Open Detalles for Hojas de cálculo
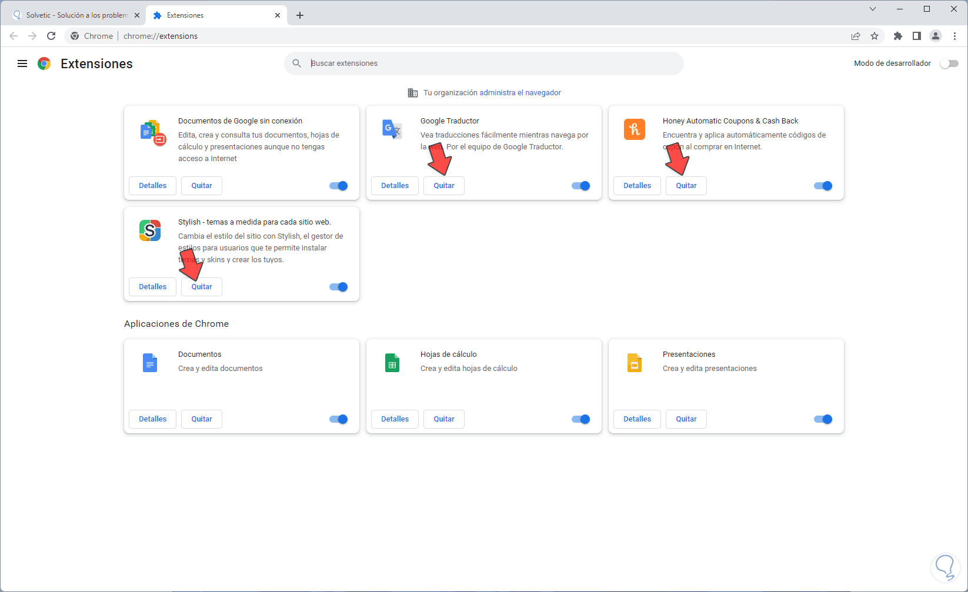The width and height of the screenshot is (968, 592). tap(395, 419)
